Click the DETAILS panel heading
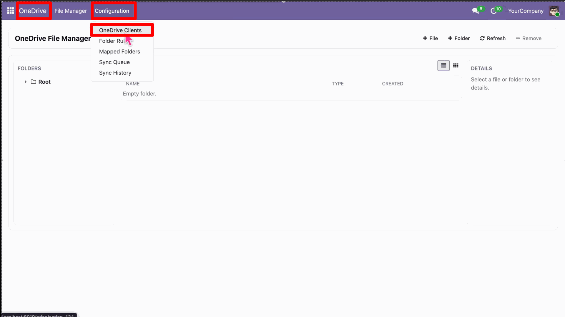Viewport: 565px width, 317px height. pos(481,68)
